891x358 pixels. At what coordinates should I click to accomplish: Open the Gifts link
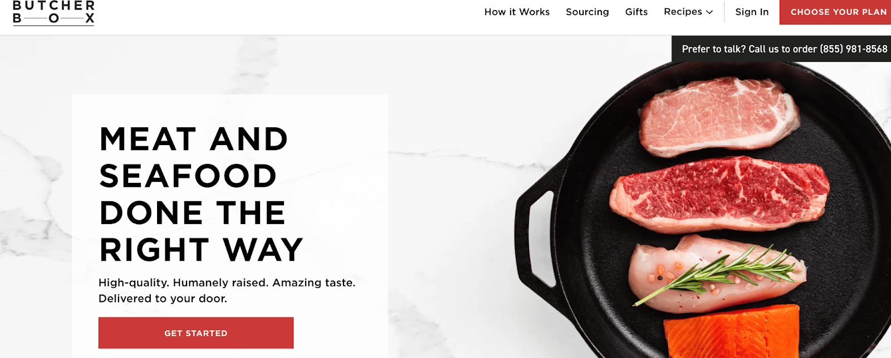637,12
